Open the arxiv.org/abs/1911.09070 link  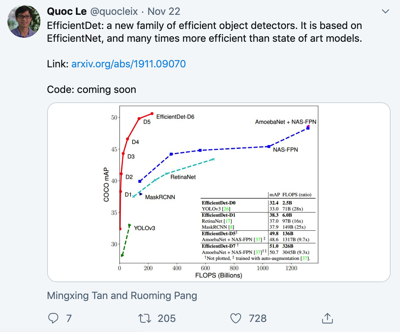point(128,63)
